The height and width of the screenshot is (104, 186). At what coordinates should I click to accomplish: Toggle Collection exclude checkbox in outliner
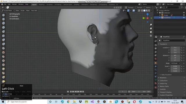pyautogui.click(x=160, y=13)
